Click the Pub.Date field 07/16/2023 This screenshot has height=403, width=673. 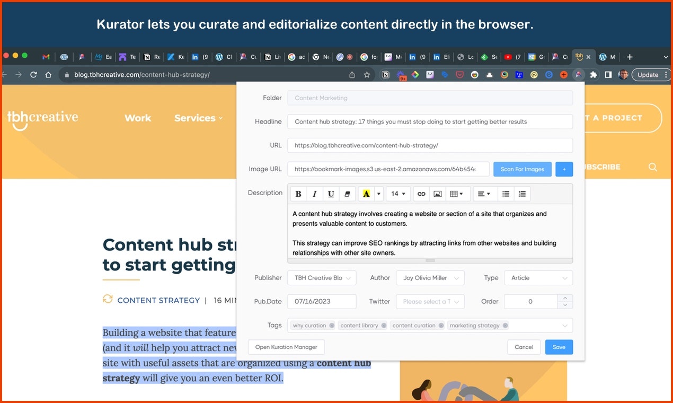pos(322,302)
